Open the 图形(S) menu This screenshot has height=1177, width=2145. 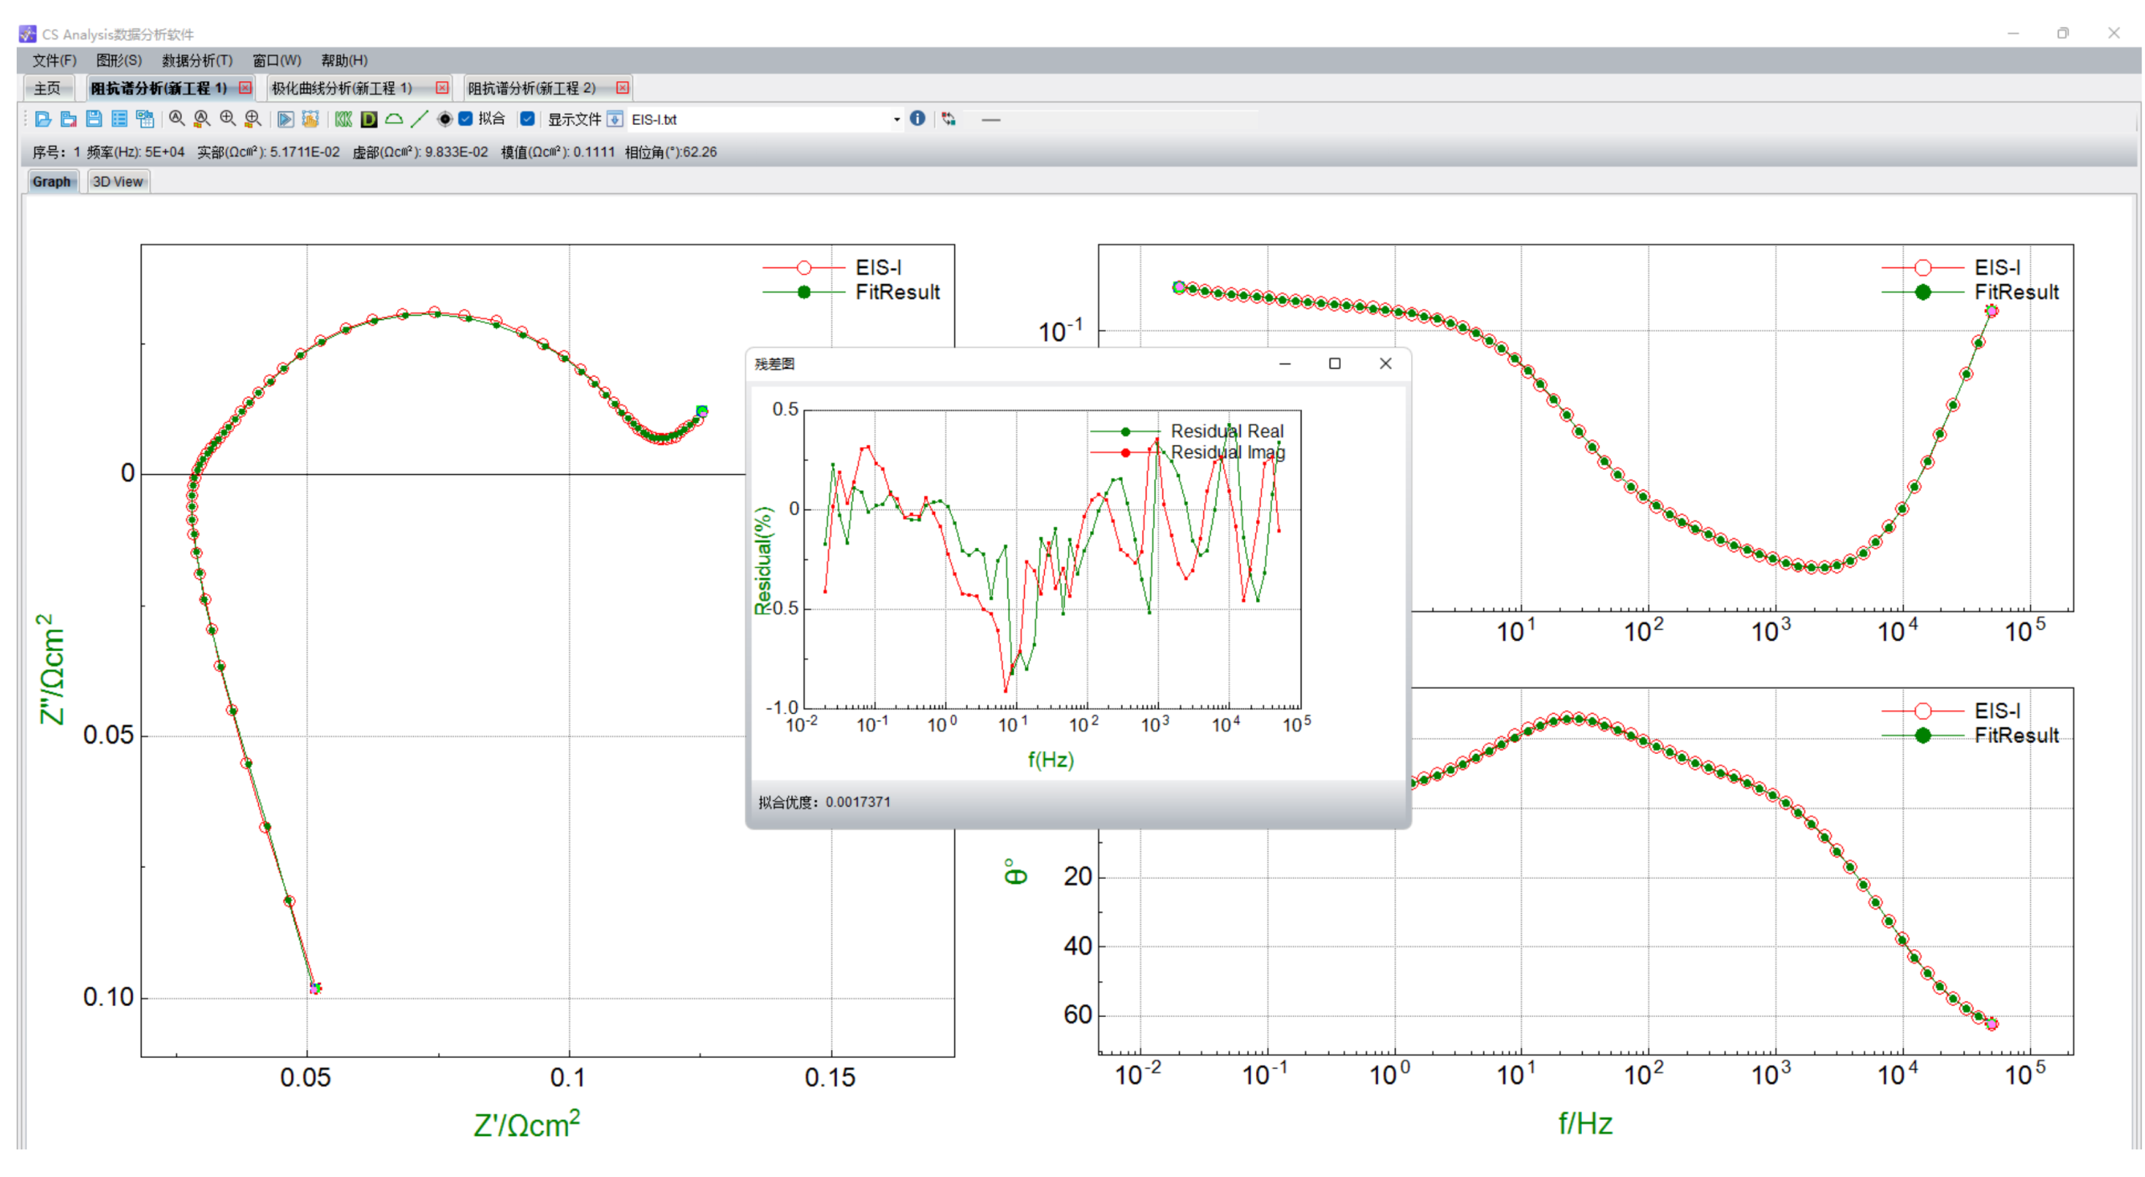pyautogui.click(x=118, y=60)
